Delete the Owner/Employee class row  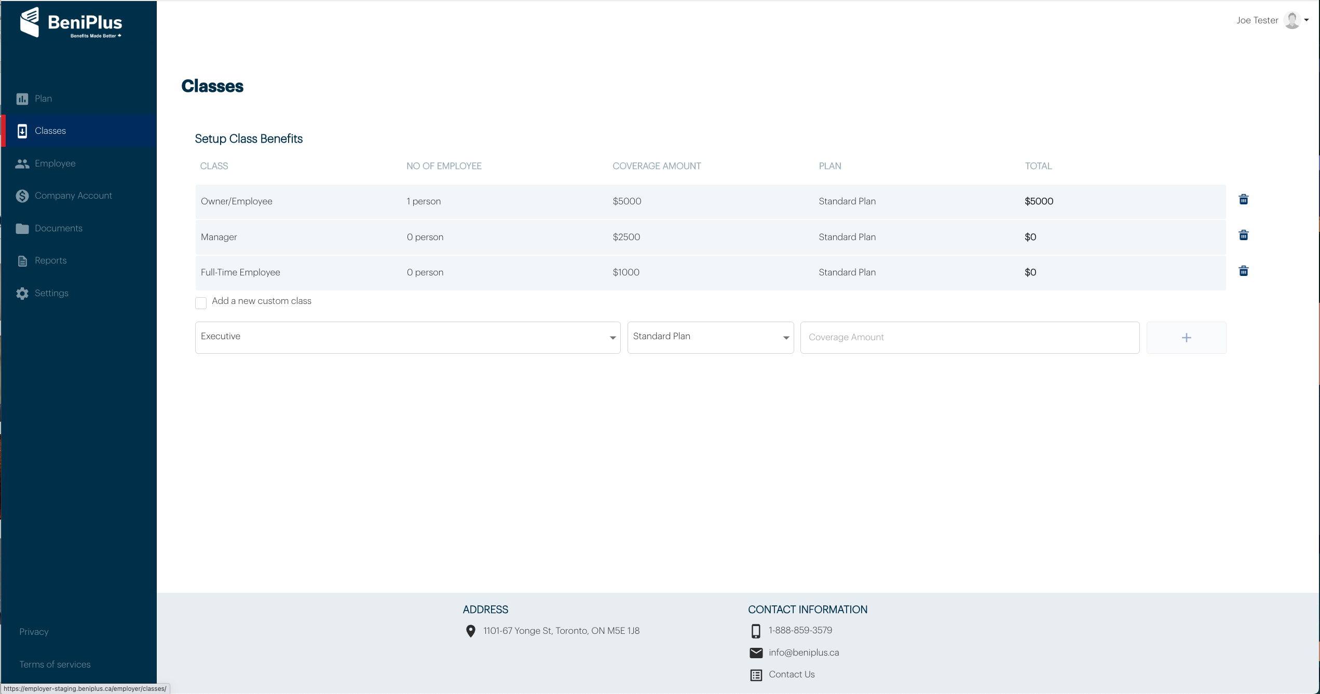1244,200
